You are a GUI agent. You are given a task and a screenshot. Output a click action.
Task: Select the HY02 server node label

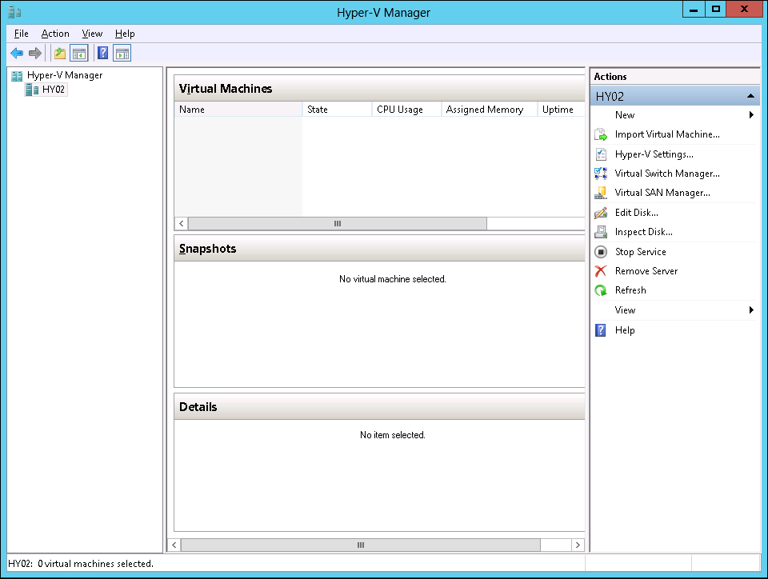pyautogui.click(x=54, y=90)
